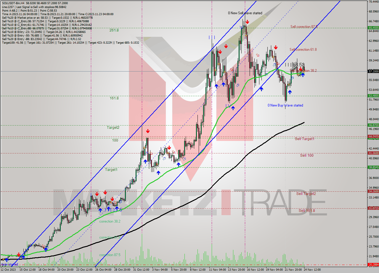The width and height of the screenshot is (379, 273).
Task: Click the 61.1450 price axis label
Action: (x=374, y=50)
